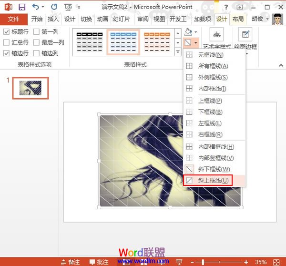Click the Undo arrow icon
The image size is (286, 266).
coord(36,7)
